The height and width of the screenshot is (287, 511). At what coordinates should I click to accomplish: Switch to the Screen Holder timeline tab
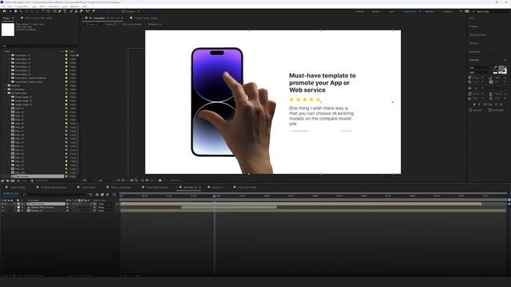tap(89, 187)
